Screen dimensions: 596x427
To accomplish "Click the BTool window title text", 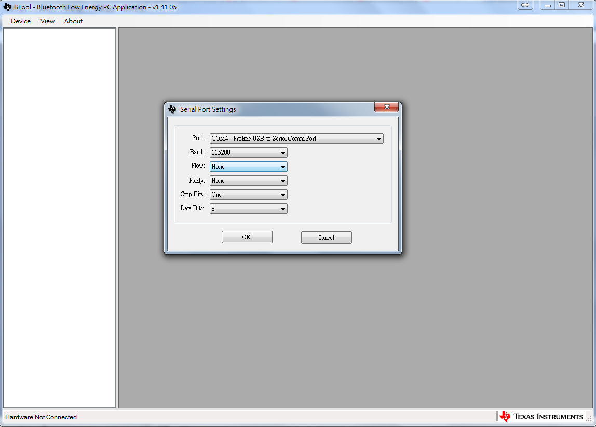I will point(95,7).
